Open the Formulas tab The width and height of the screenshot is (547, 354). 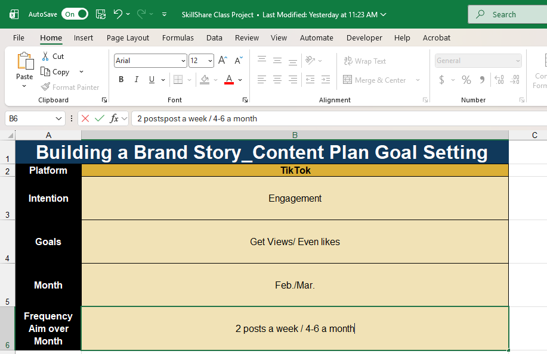(178, 37)
